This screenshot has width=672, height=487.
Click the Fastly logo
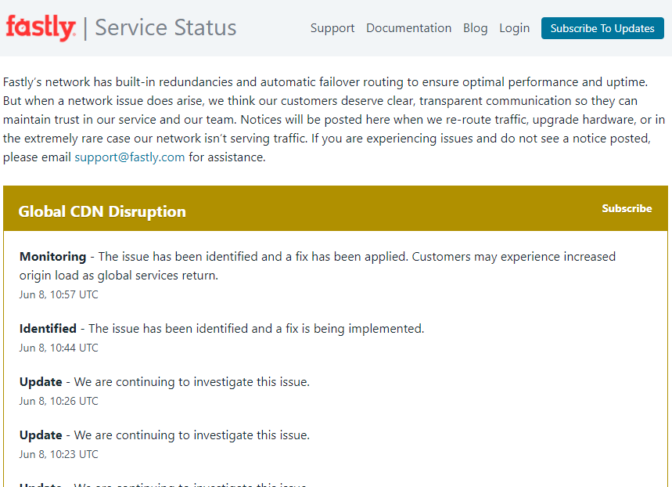click(41, 28)
